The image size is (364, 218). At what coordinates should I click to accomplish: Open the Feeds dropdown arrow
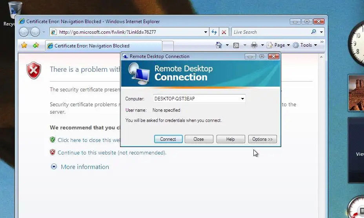[x=245, y=45]
